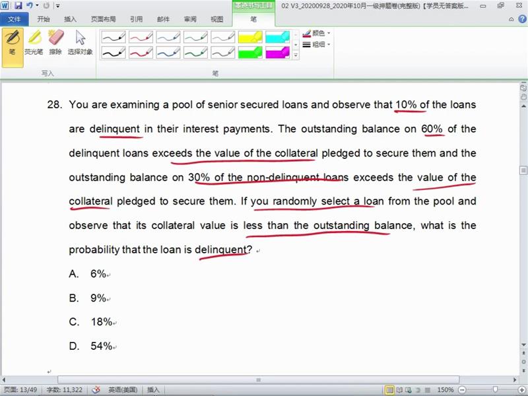Switch to the 插入 Insert tab

point(70,19)
